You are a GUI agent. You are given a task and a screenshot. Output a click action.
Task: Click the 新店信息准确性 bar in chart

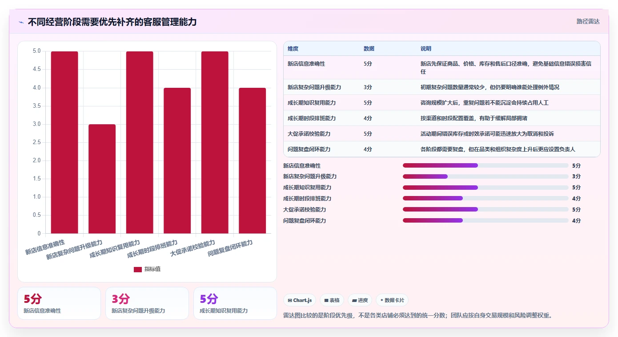click(x=64, y=142)
